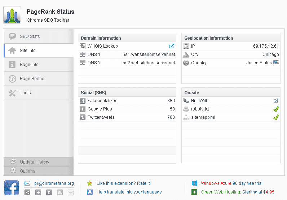Click the DNS 2 server icon
Viewport: 287px width, 200px height.
tap(83, 63)
